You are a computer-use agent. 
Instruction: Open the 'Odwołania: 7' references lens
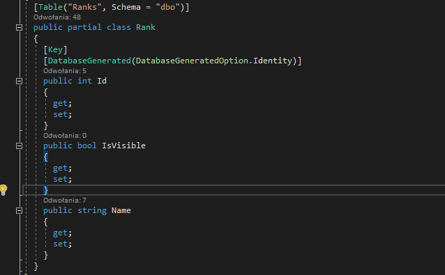(x=65, y=201)
